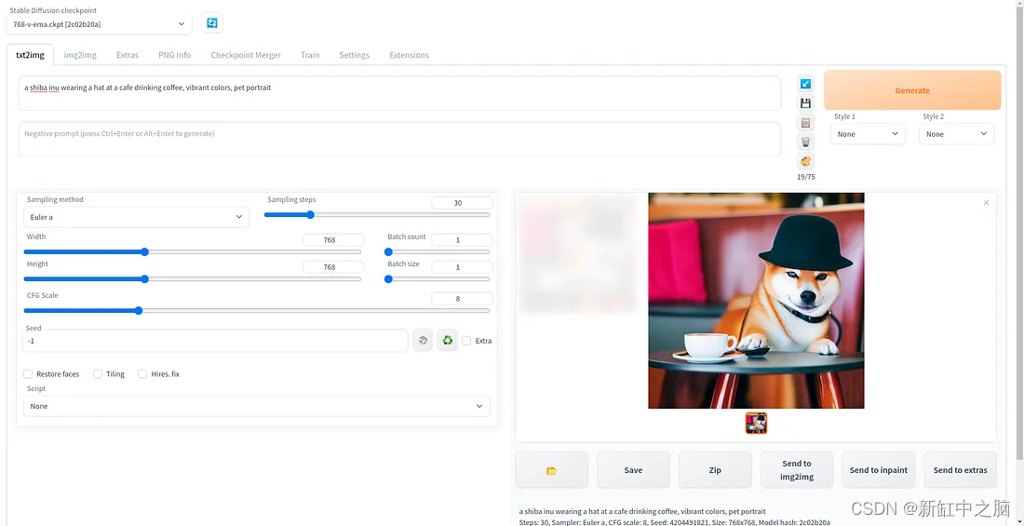Click the Width number field
The image size is (1024, 526).
(x=333, y=240)
